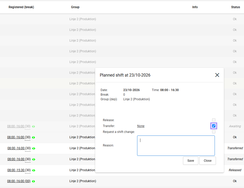Click the Info column header
Screen dimensions: 244x188
click(x=195, y=7)
